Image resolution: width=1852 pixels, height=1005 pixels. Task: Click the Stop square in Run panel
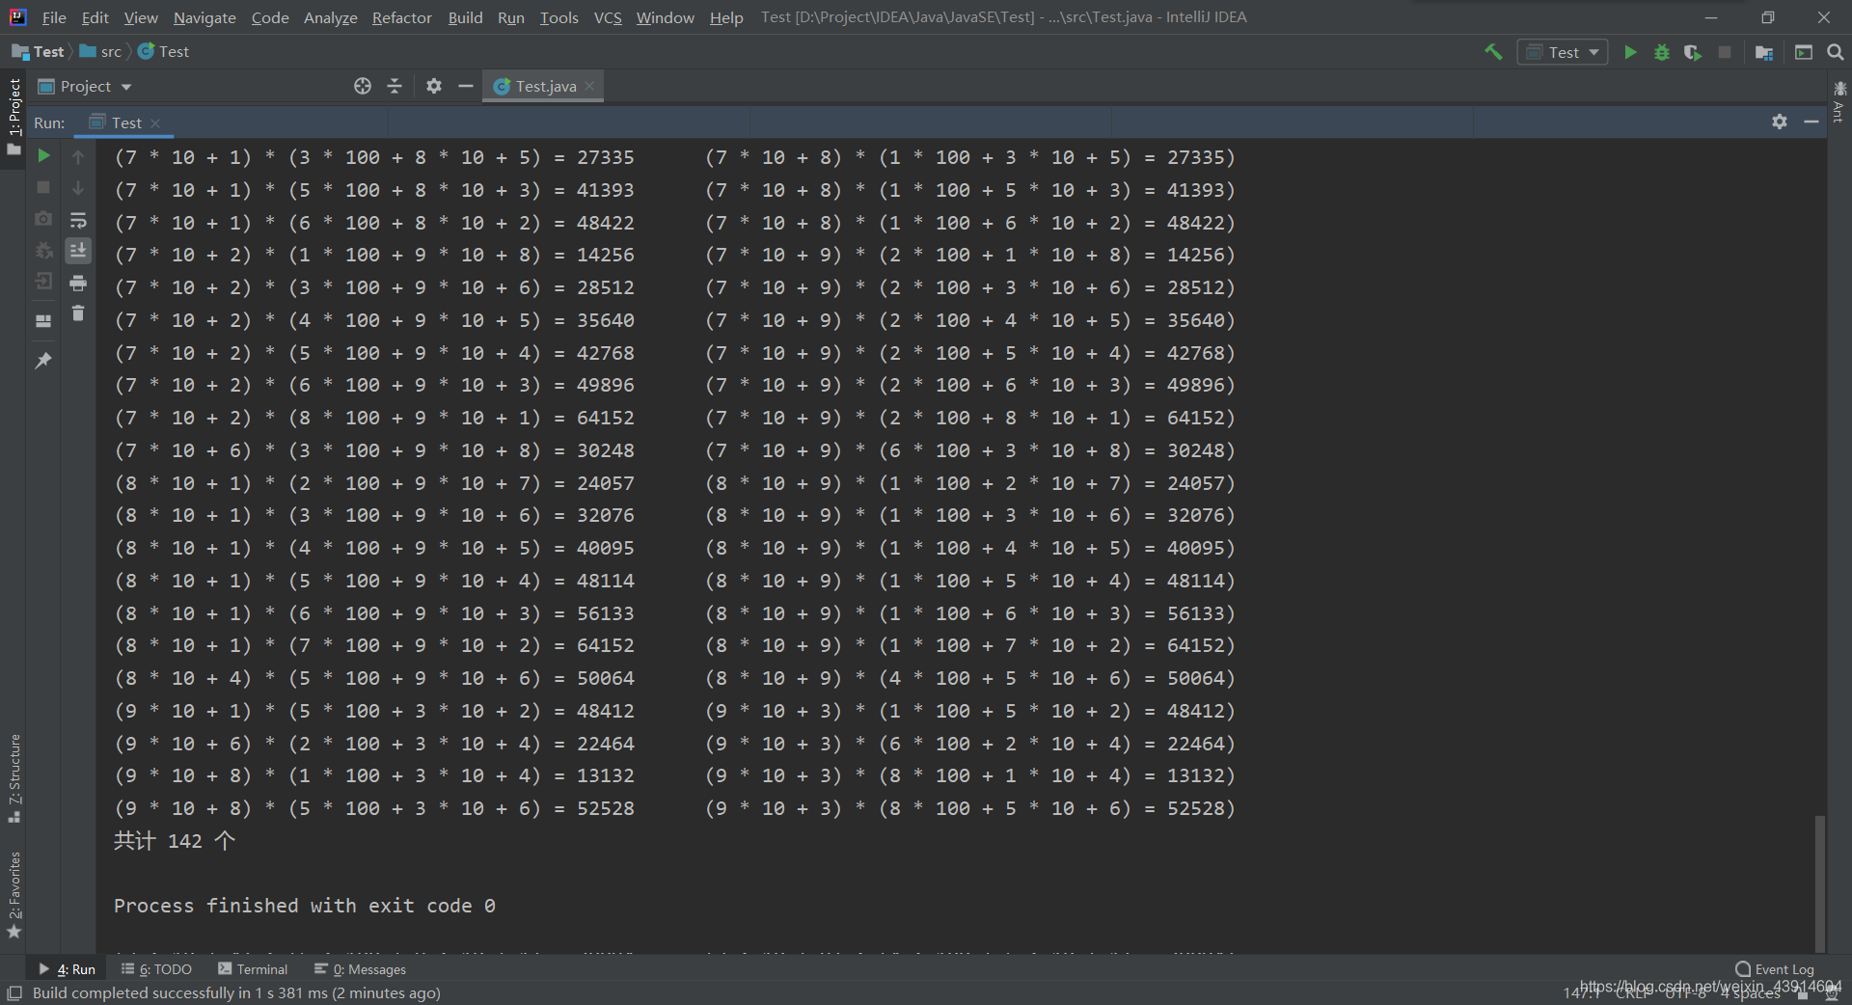[x=43, y=187]
